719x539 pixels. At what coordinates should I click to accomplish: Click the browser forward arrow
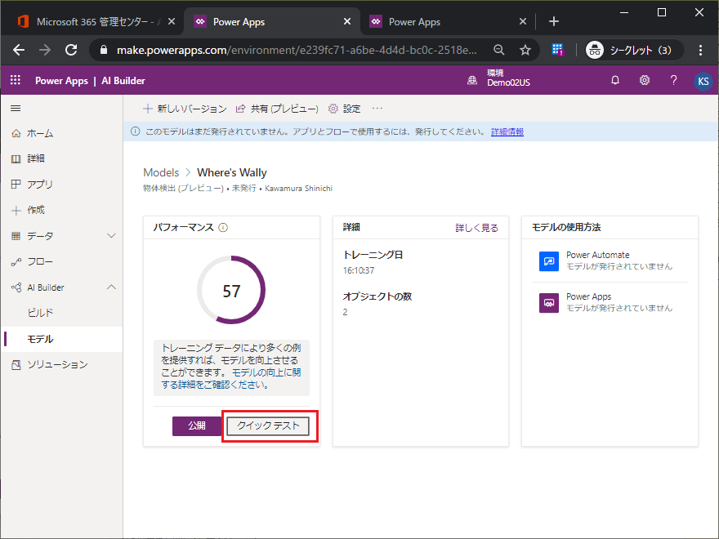[45, 50]
